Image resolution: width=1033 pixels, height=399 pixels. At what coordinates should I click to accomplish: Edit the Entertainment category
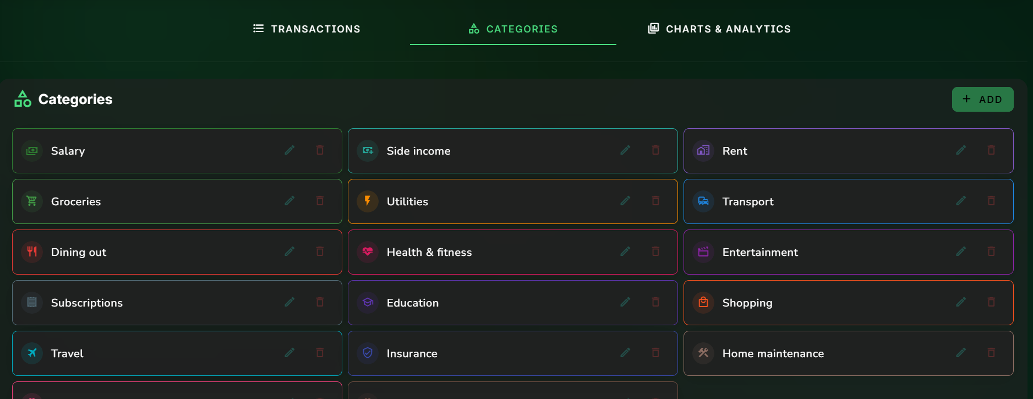coord(961,252)
